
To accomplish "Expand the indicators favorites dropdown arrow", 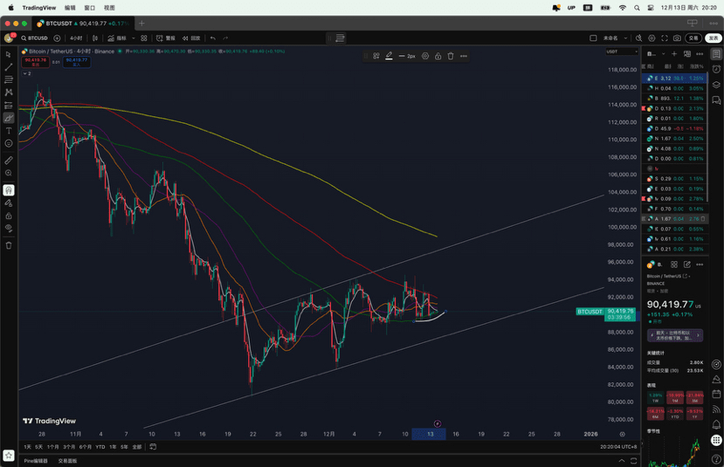I will coord(134,38).
